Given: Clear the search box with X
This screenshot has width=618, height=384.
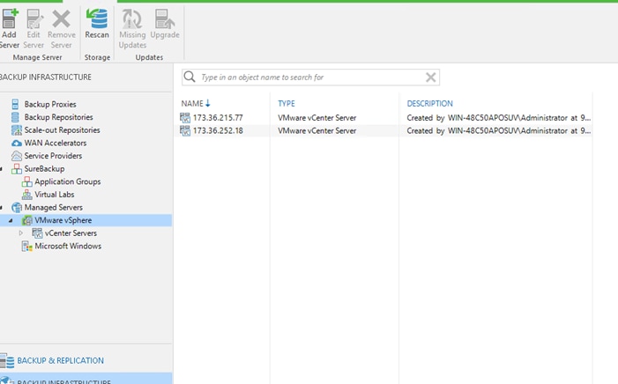Looking at the screenshot, I should tap(431, 78).
